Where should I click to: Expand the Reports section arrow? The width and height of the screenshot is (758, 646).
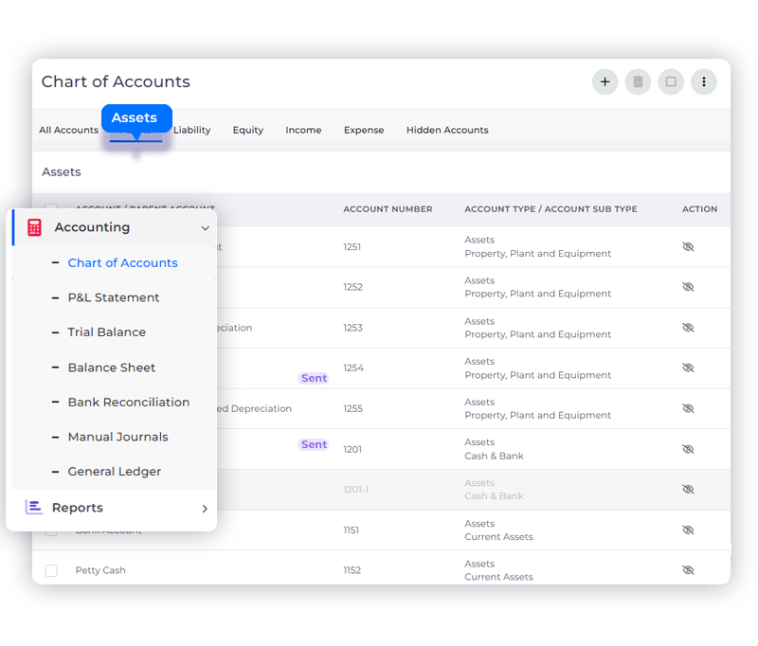[x=205, y=509]
